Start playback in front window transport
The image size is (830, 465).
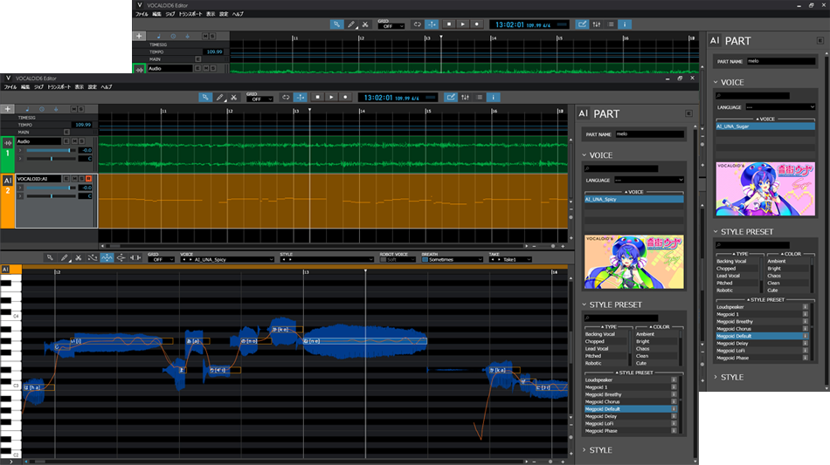[x=331, y=97]
